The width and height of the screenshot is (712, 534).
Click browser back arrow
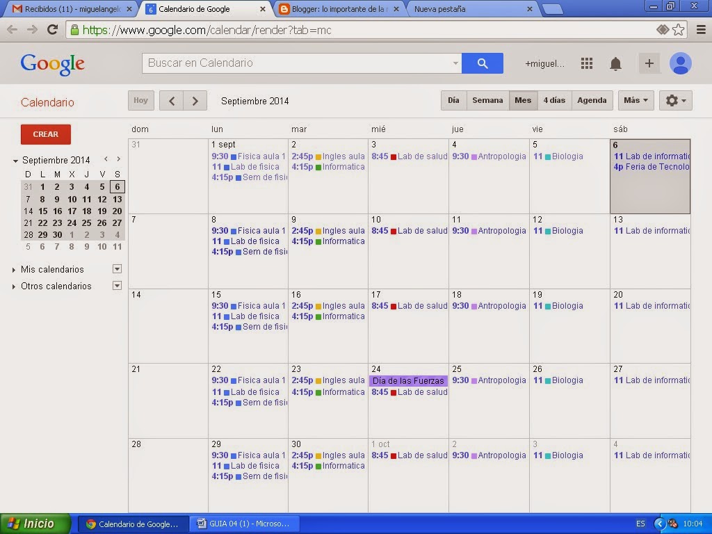pyautogui.click(x=13, y=30)
